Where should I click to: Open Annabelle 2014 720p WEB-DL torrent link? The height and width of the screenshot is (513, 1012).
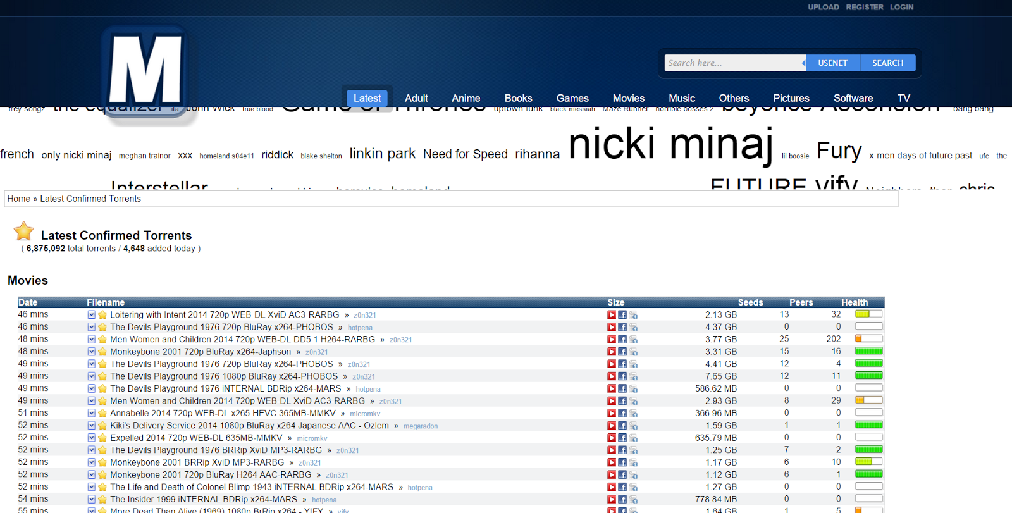click(x=223, y=413)
